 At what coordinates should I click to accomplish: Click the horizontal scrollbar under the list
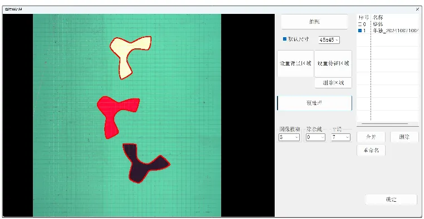click(384, 124)
